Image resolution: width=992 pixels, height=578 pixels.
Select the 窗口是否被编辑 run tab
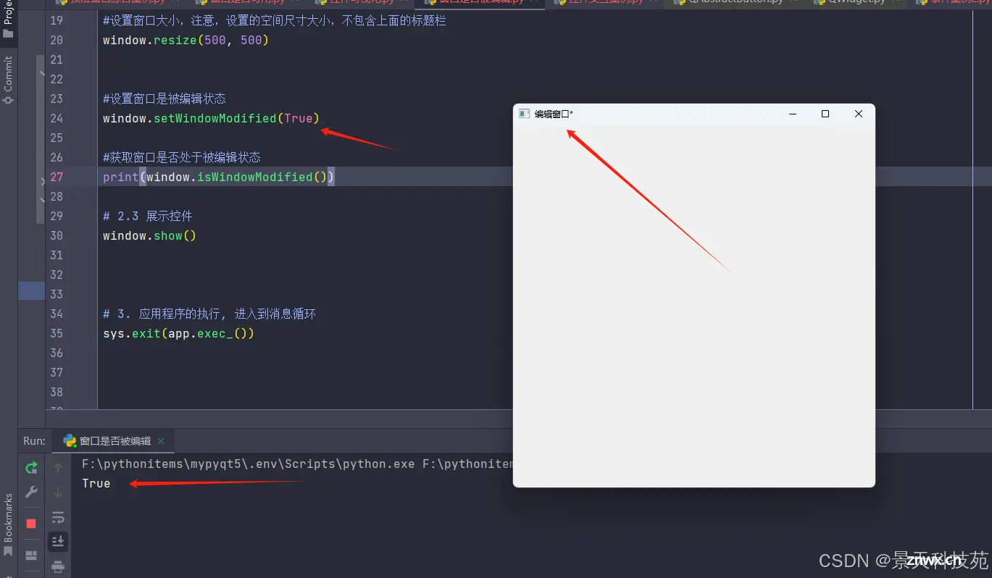pos(114,441)
